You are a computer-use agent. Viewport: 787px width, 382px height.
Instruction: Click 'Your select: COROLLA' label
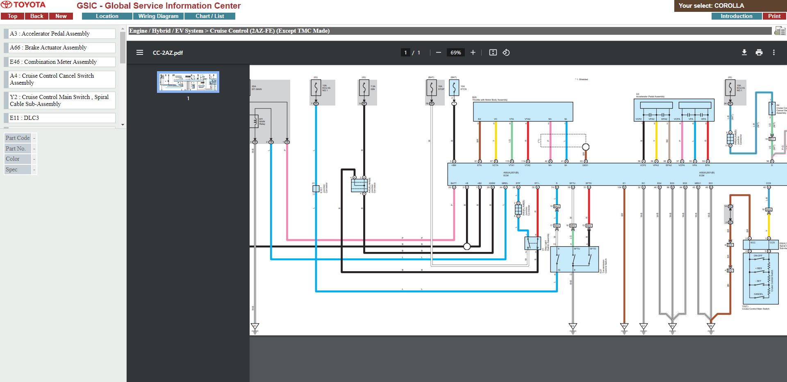(711, 6)
